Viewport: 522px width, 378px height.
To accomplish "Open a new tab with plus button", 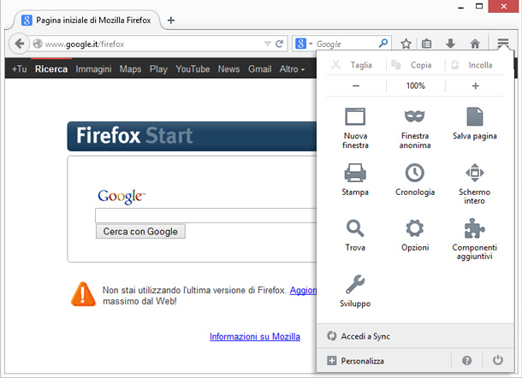I will (171, 21).
